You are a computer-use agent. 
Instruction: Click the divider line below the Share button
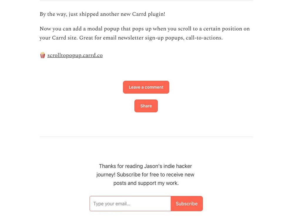tap(146, 137)
